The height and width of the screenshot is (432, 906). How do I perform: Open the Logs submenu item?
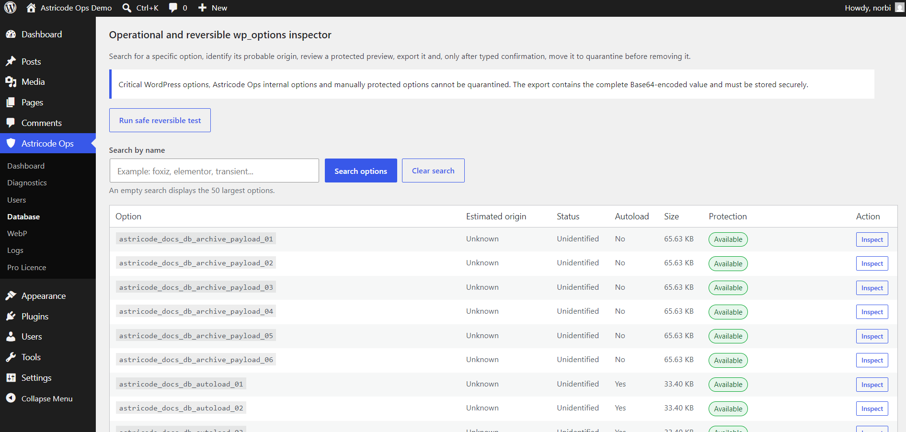click(x=15, y=250)
